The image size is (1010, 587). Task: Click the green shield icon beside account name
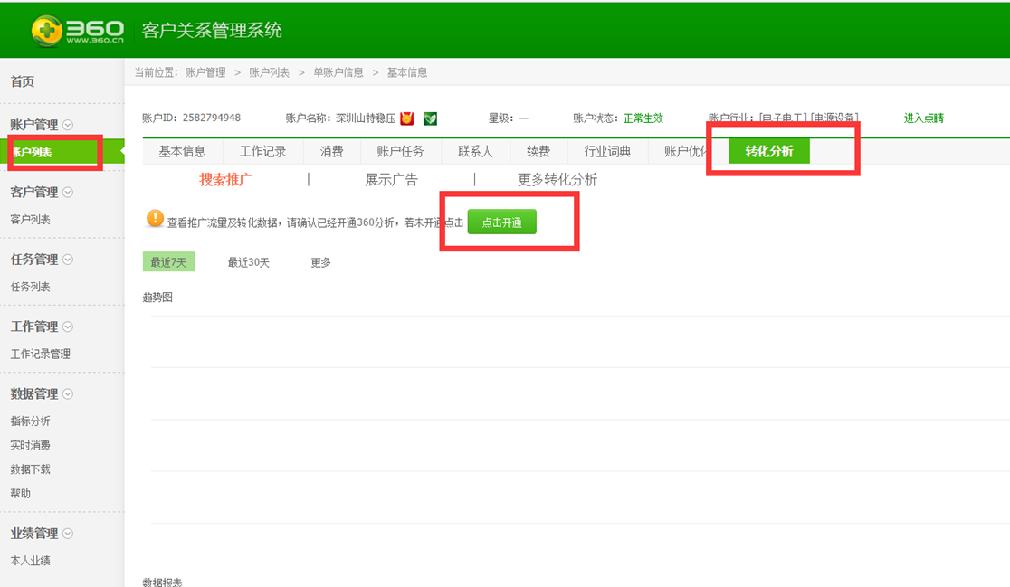430,118
